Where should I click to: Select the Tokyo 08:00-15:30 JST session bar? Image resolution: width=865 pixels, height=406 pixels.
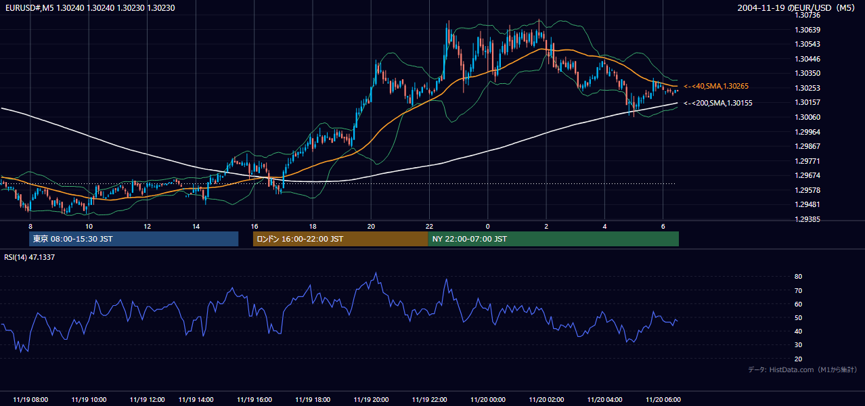click(134, 239)
